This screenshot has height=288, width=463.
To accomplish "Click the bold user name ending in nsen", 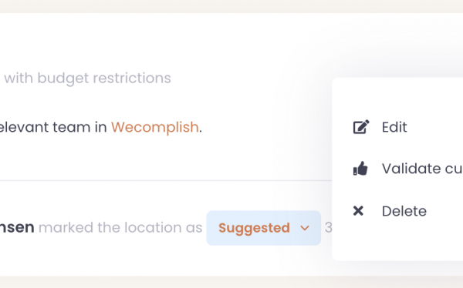I will 17,228.
